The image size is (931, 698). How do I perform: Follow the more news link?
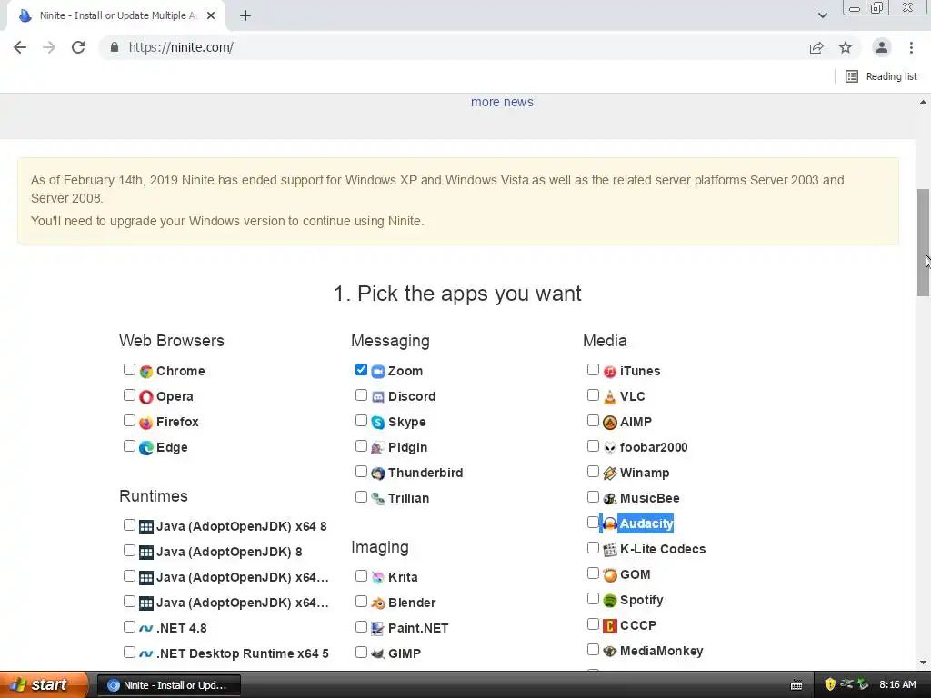point(502,102)
